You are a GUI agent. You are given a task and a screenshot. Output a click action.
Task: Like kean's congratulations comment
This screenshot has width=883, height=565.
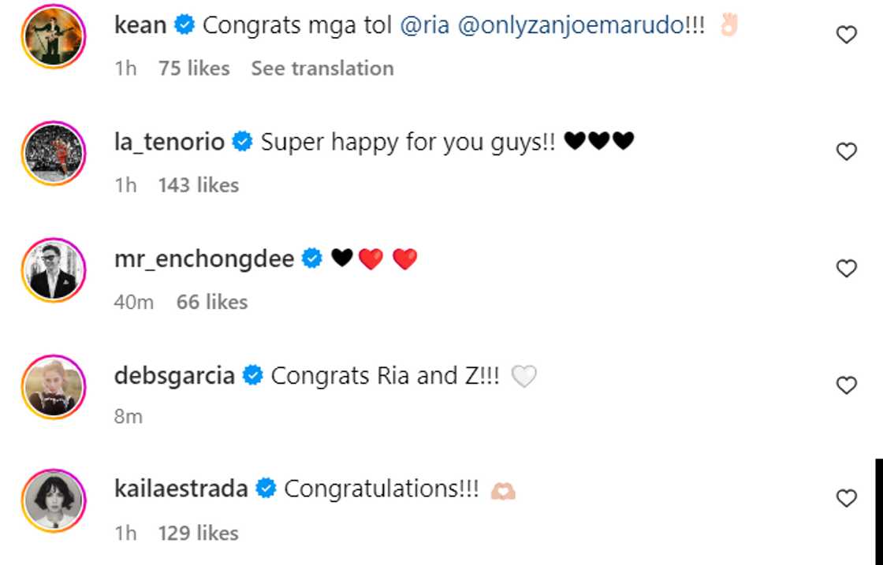(x=846, y=35)
